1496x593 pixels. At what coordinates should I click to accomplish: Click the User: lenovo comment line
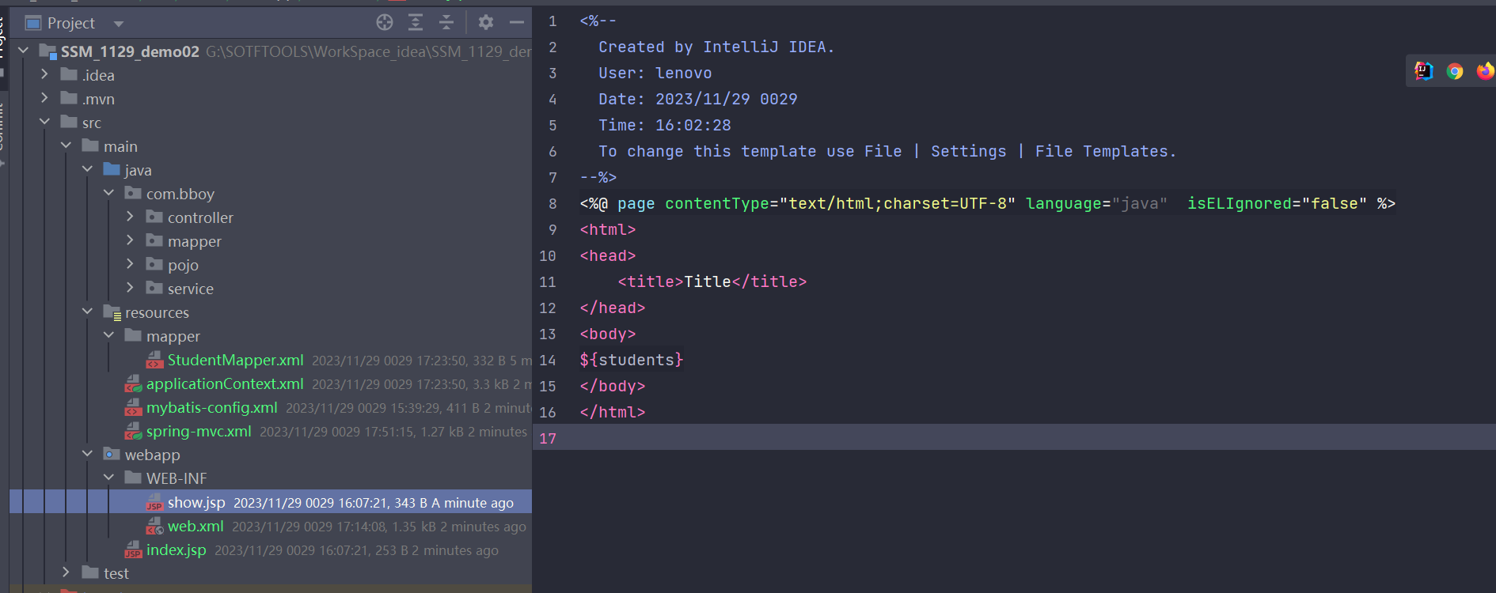click(x=655, y=73)
